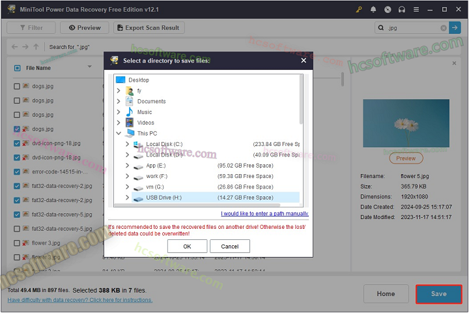The height and width of the screenshot is (313, 469).
Task: Clear the search field with X icon
Action: click(x=444, y=28)
